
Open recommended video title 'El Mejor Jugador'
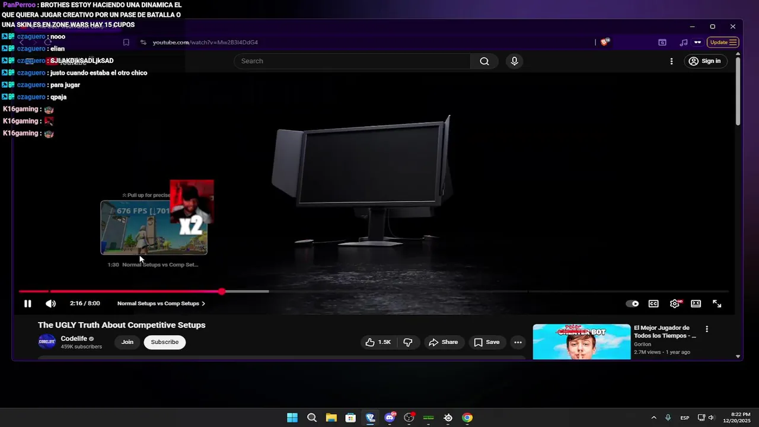tap(665, 332)
